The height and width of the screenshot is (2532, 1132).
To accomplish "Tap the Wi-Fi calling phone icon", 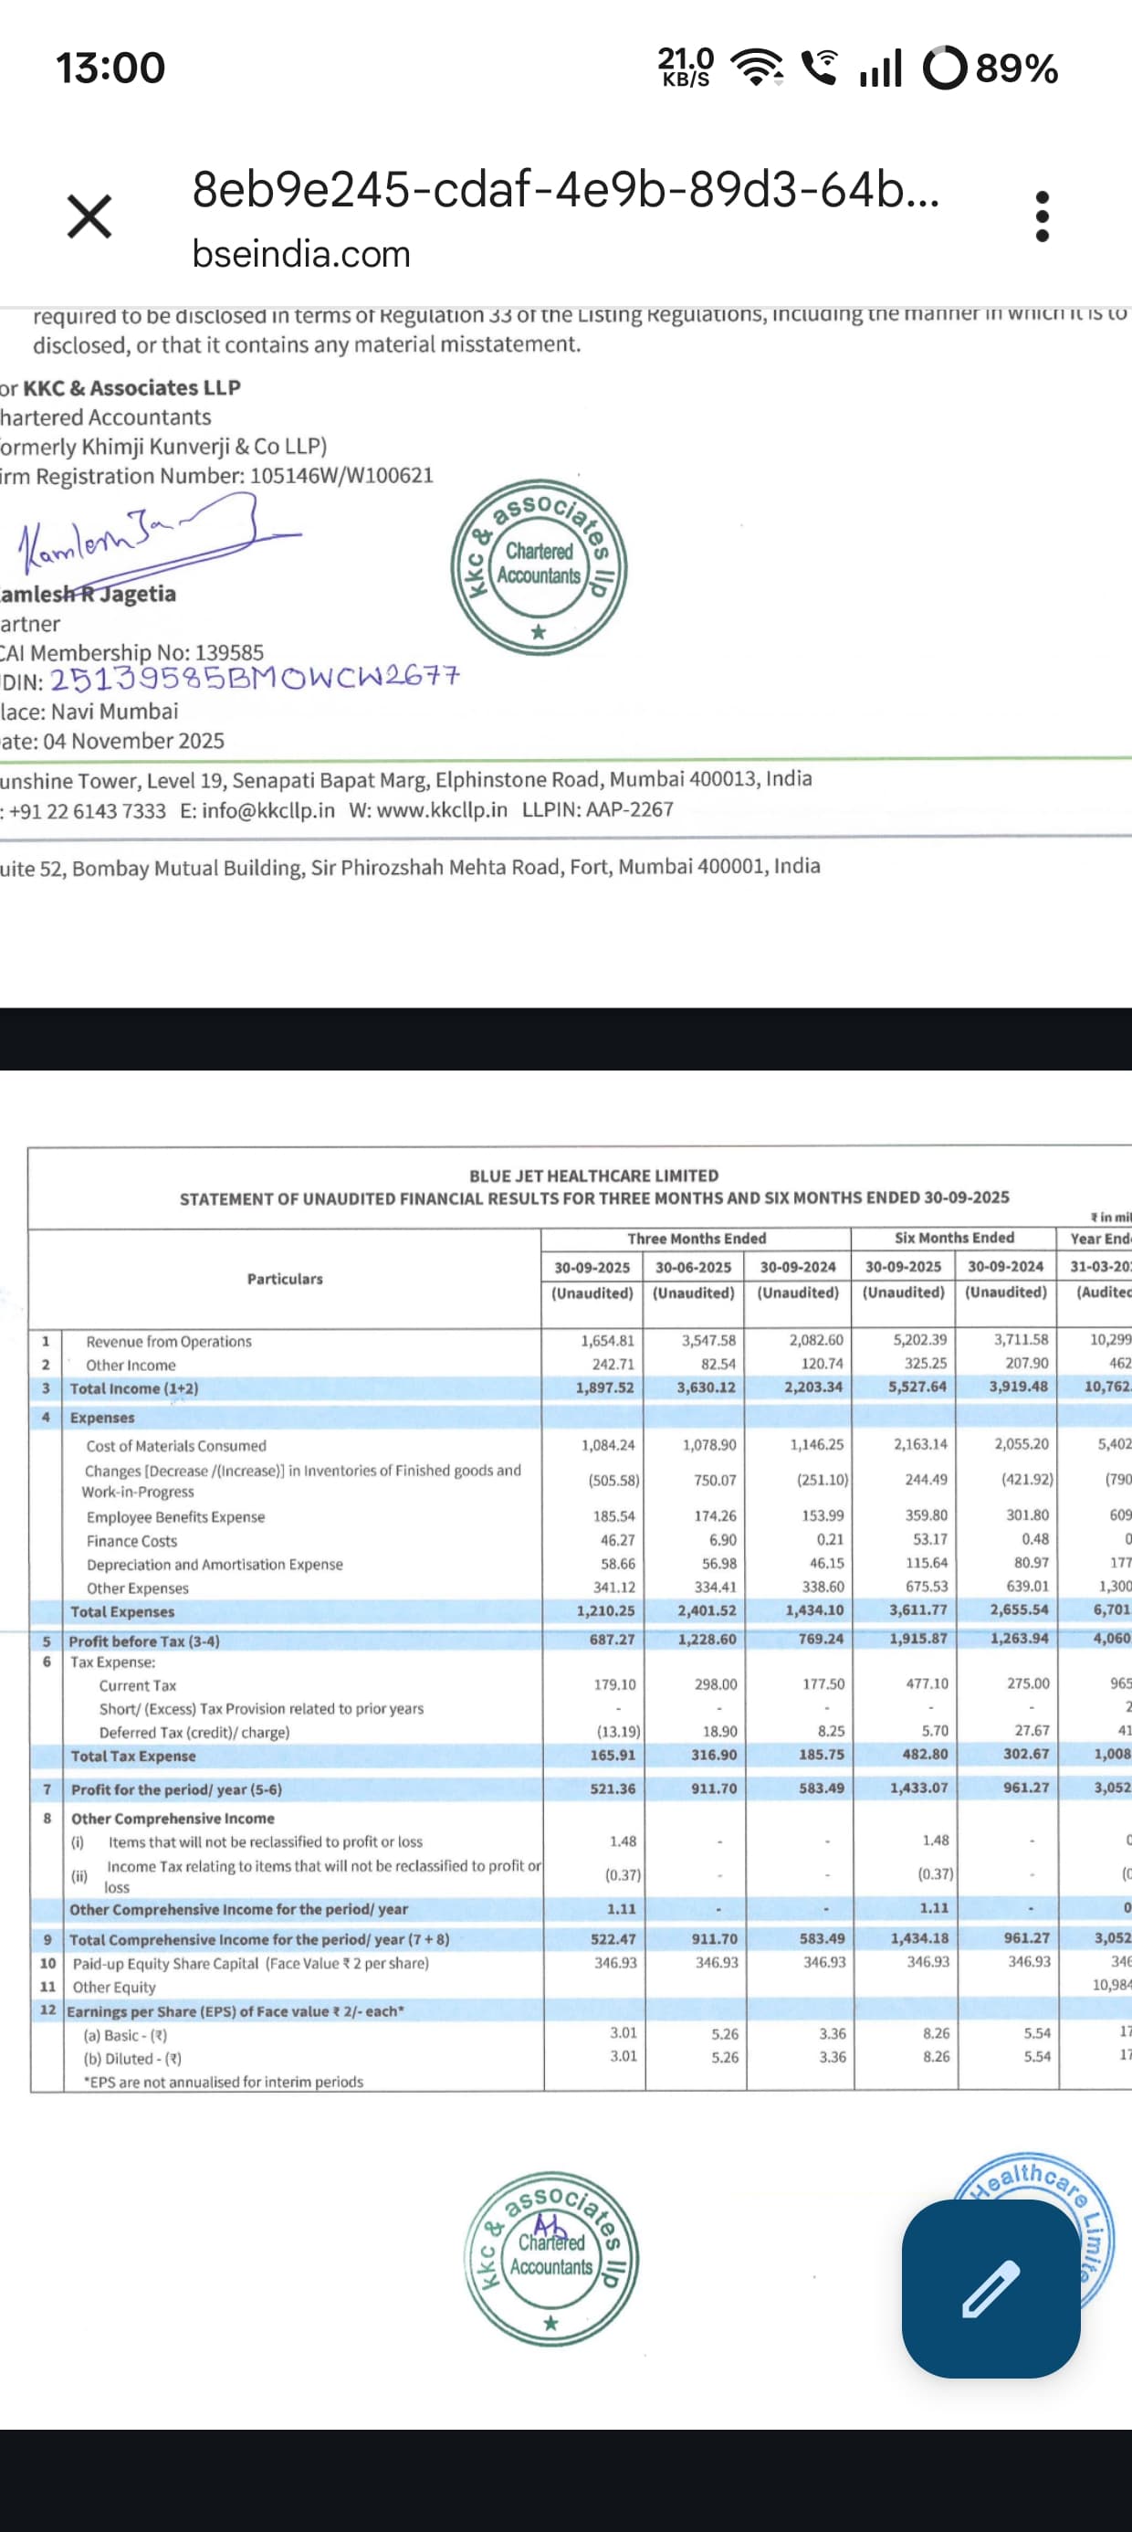I will tap(820, 68).
